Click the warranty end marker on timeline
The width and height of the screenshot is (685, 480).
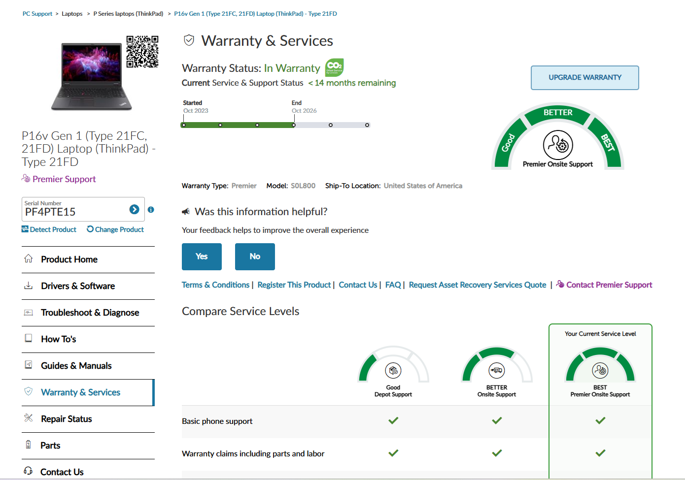click(294, 125)
